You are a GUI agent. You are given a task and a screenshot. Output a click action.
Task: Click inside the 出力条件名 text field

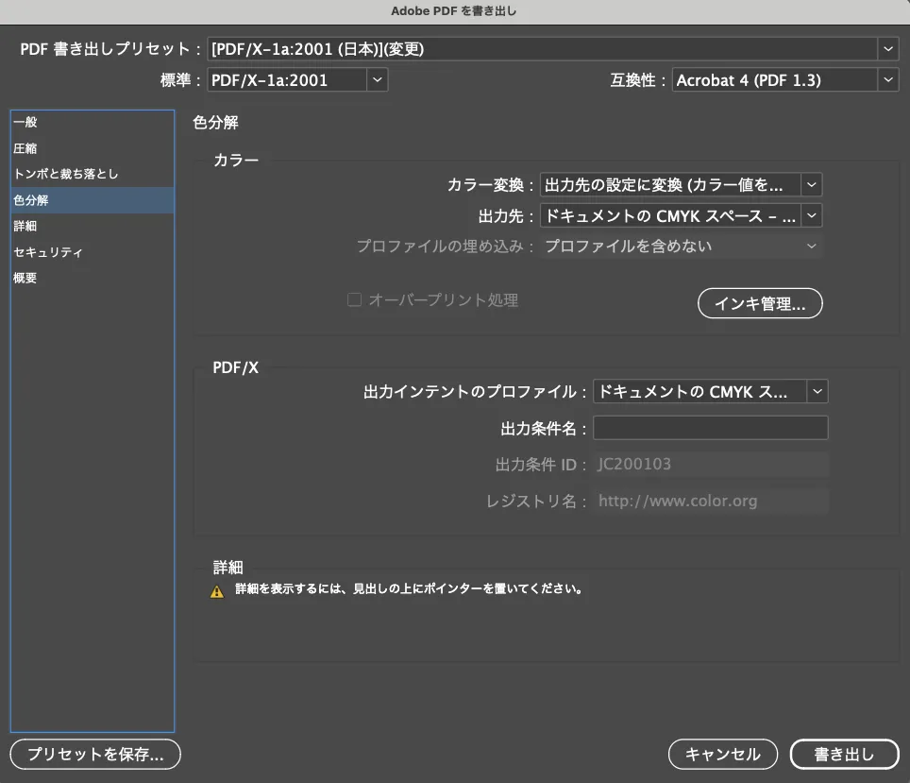click(710, 428)
